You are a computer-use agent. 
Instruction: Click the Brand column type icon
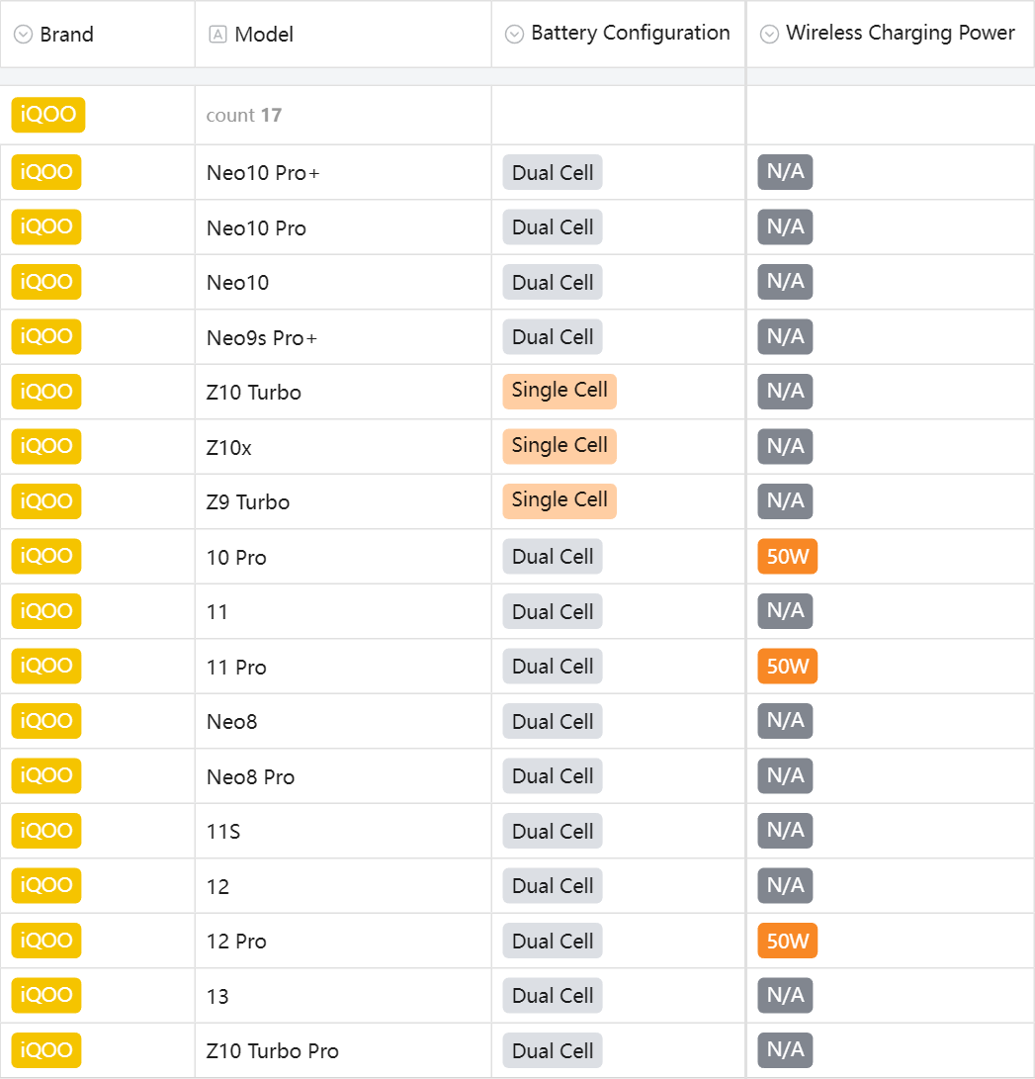(x=24, y=35)
